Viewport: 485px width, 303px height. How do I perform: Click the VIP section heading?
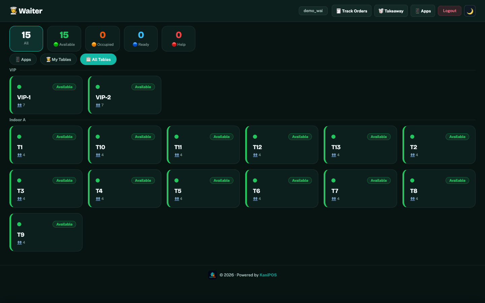(13, 70)
